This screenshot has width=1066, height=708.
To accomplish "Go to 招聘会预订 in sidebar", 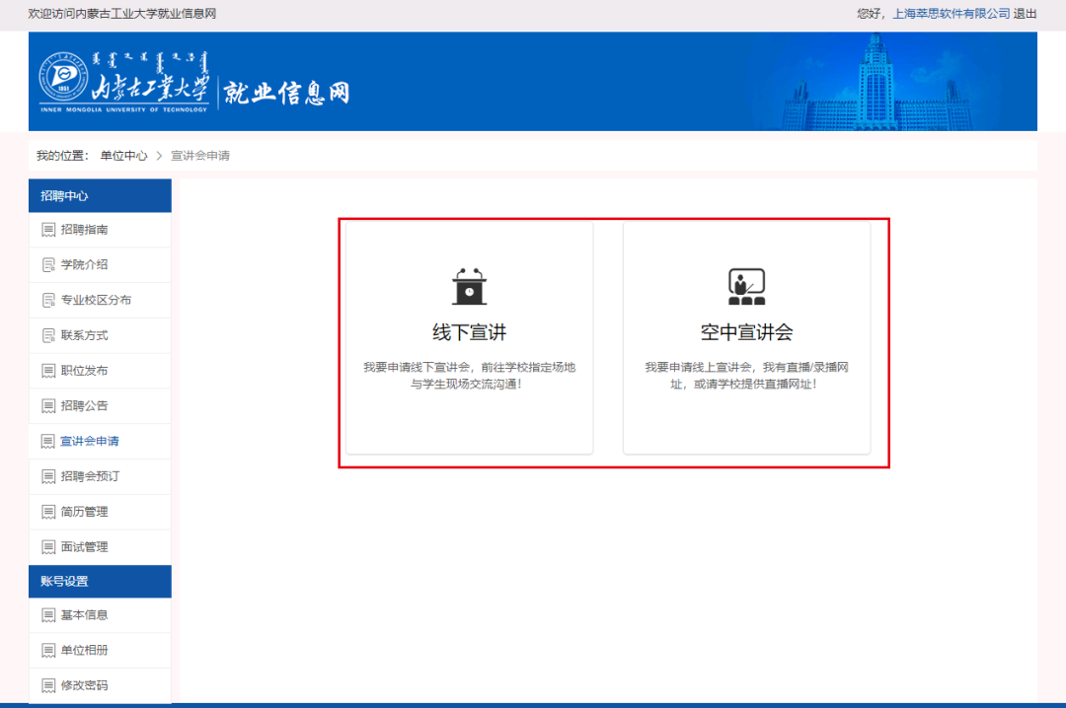I will pyautogui.click(x=90, y=476).
